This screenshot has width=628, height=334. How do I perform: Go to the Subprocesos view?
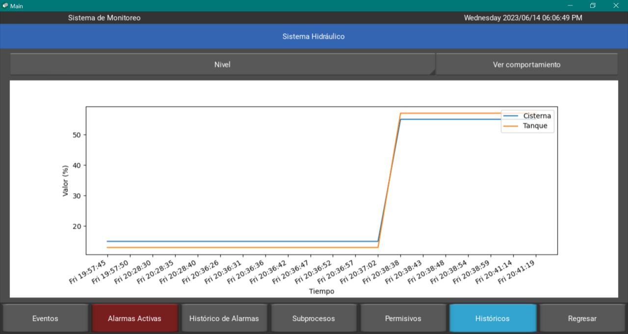coord(314,318)
